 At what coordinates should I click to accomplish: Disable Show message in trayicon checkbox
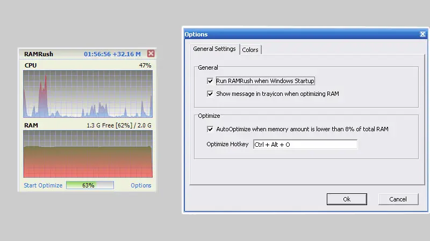(210, 94)
